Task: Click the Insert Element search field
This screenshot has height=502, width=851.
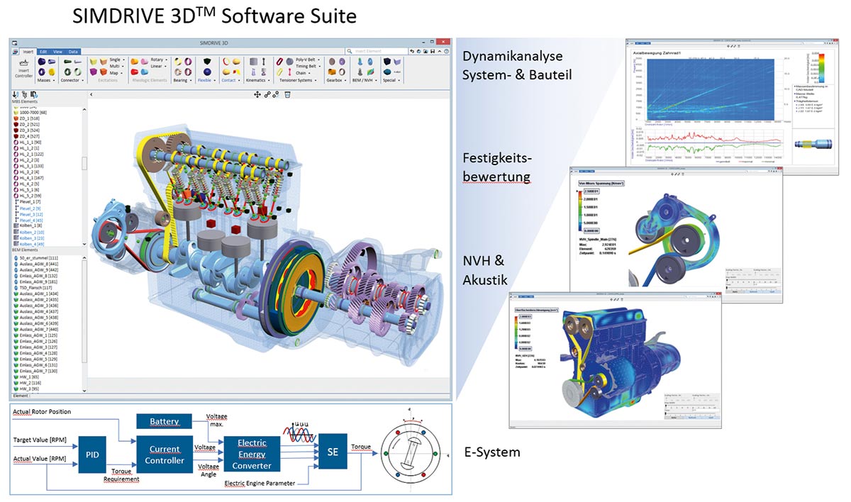Action: 377,51
